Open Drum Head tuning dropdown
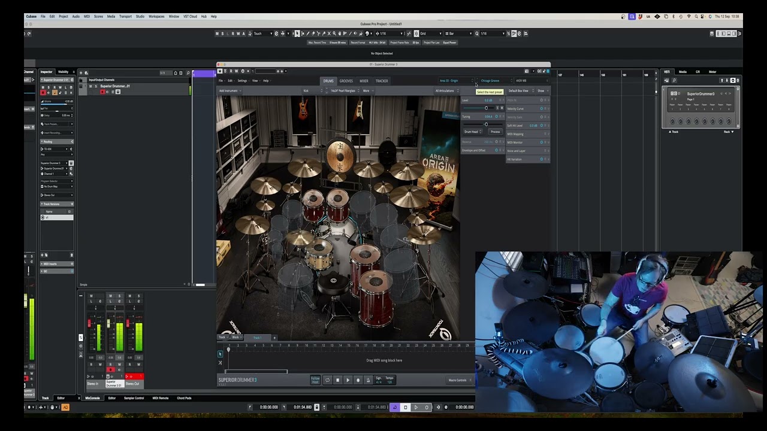 [473, 131]
